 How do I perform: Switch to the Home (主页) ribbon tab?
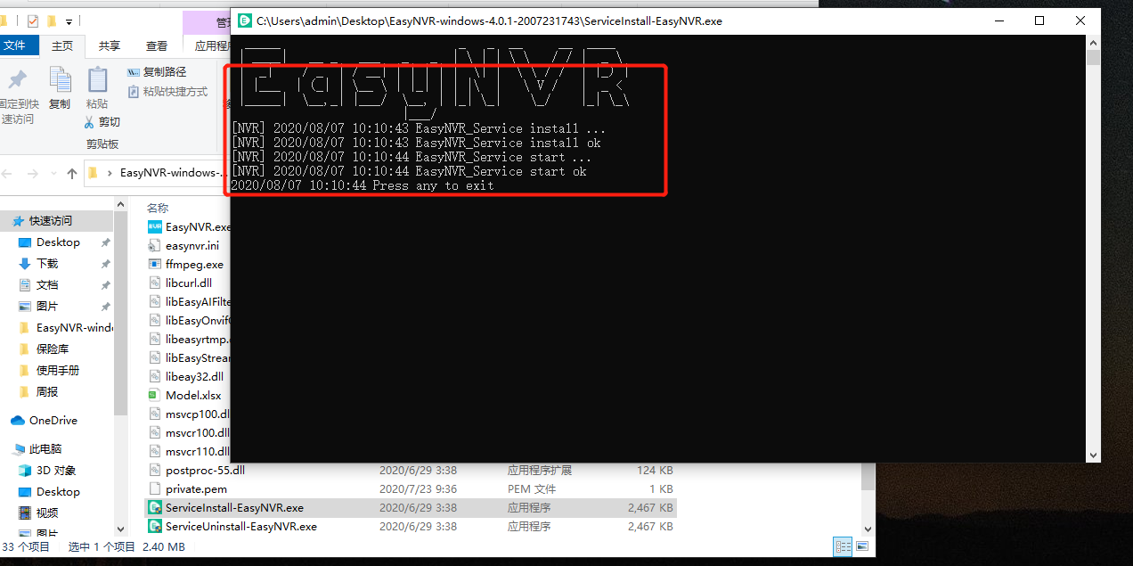pyautogui.click(x=62, y=46)
